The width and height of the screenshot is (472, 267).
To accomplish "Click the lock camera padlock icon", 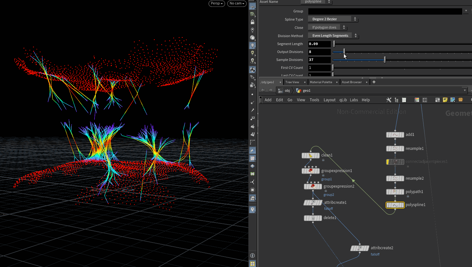I will (252, 22).
